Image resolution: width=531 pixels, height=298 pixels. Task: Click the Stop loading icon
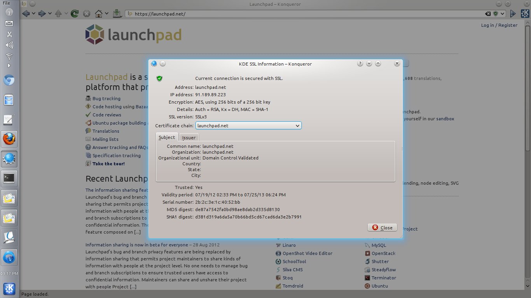coord(87,14)
